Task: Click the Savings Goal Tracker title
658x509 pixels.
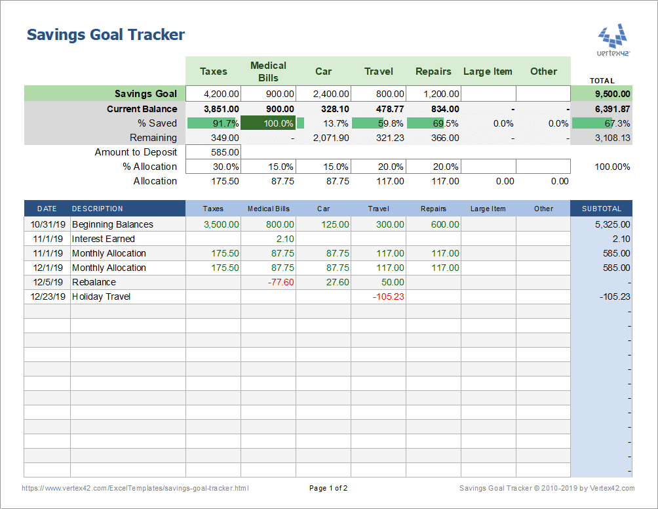Action: pos(106,35)
